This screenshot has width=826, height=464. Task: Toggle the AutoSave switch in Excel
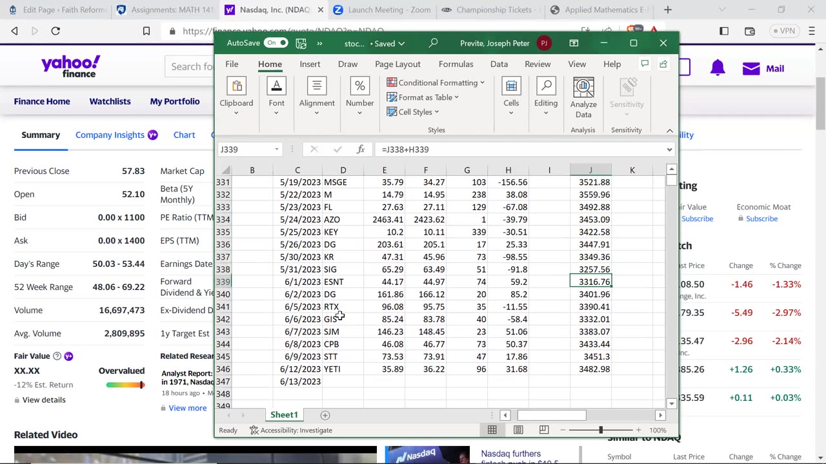click(x=276, y=43)
